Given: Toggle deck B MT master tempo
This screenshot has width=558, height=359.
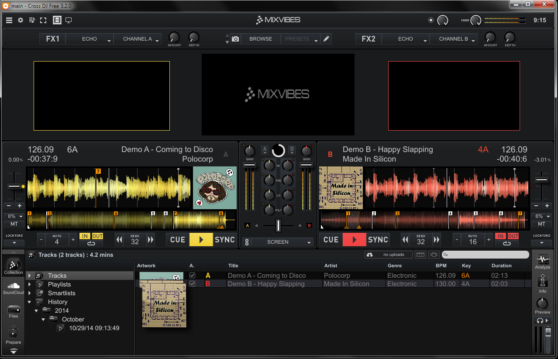Looking at the screenshot, I should point(542,224).
